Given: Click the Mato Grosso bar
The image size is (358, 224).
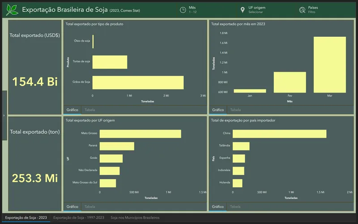Looking at the screenshot, I should [141, 134].
